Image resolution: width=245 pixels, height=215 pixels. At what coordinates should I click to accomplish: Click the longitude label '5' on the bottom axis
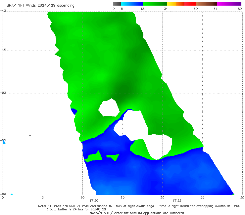point(42,197)
